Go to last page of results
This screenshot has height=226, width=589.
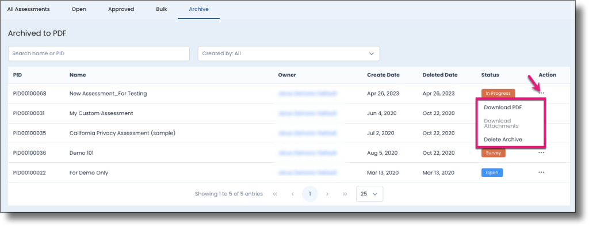345,194
